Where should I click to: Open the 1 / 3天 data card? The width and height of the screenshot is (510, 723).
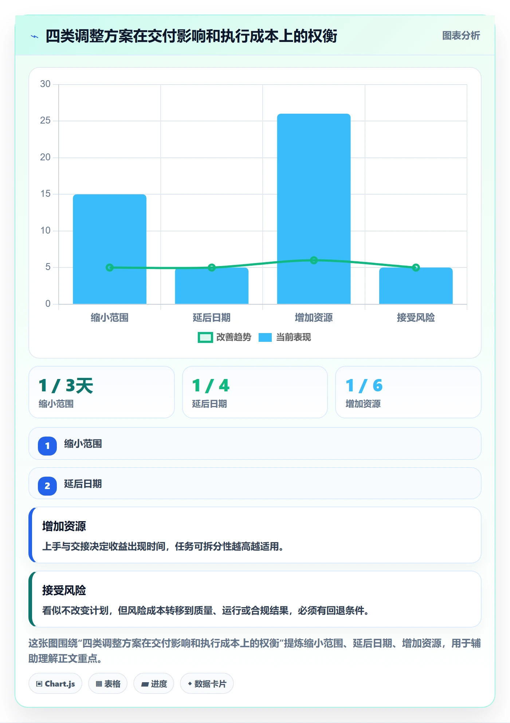[102, 392]
